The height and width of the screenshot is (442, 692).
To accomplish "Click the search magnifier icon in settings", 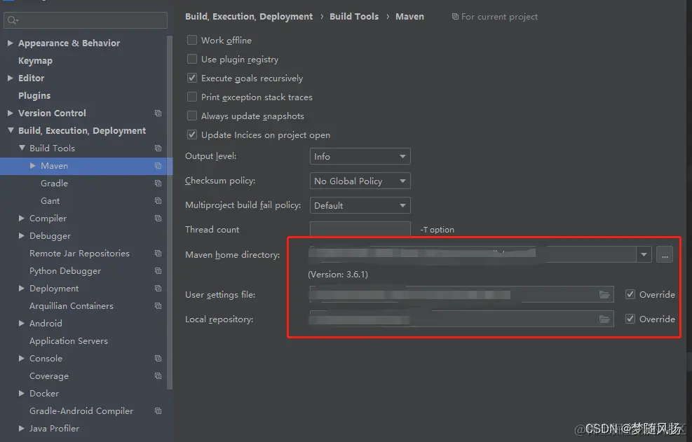I will coord(13,20).
